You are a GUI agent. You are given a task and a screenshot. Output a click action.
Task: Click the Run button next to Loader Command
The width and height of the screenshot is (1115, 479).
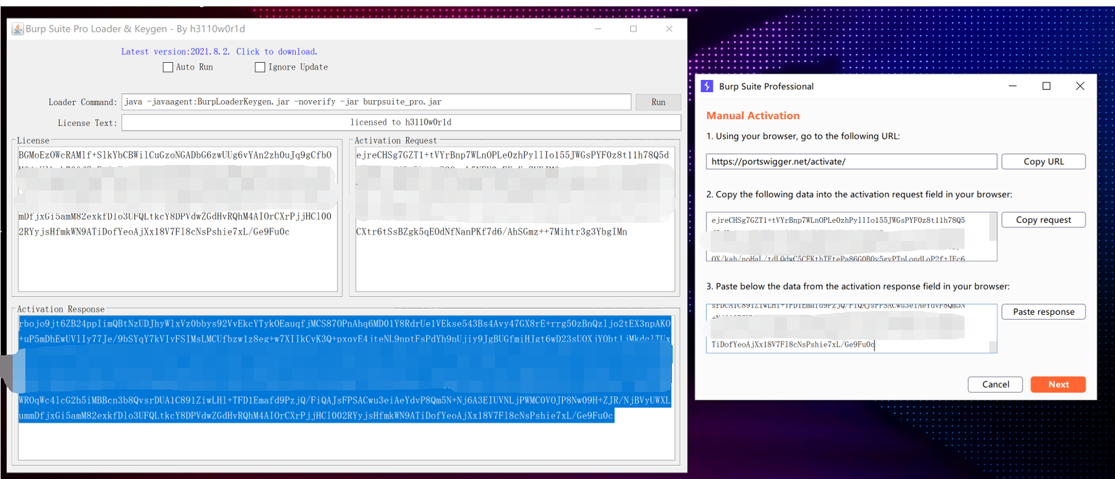(658, 102)
